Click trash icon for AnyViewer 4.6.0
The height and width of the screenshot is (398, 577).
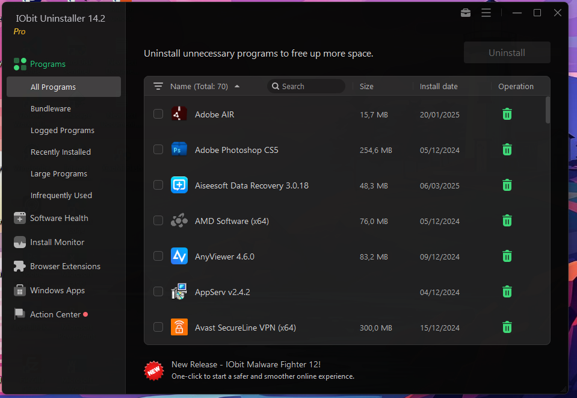pyautogui.click(x=507, y=257)
